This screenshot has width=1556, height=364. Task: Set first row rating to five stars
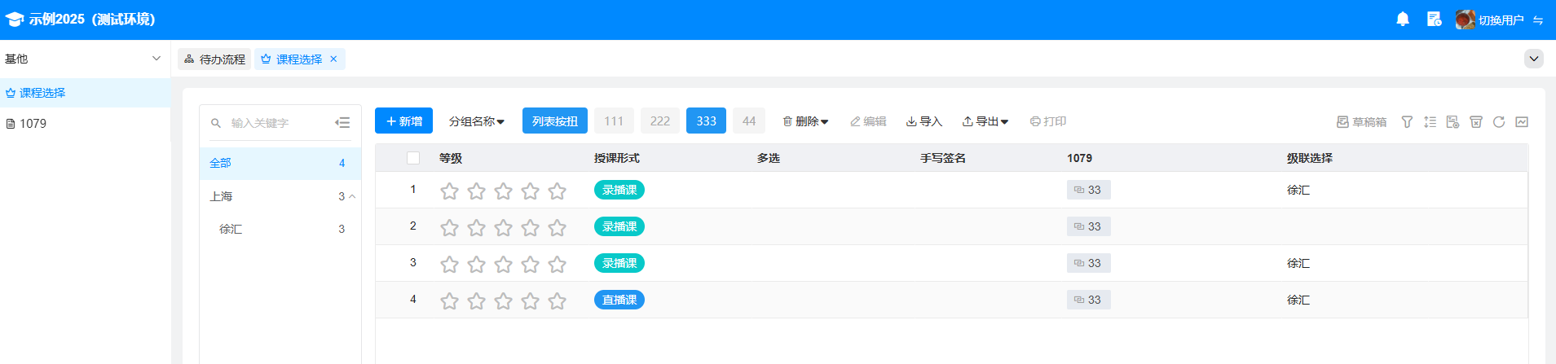coord(557,191)
